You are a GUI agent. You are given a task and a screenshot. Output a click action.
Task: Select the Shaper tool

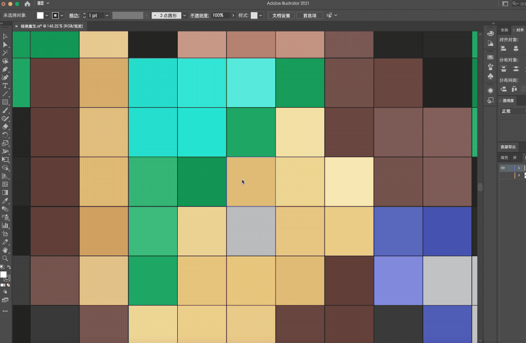tap(5, 118)
